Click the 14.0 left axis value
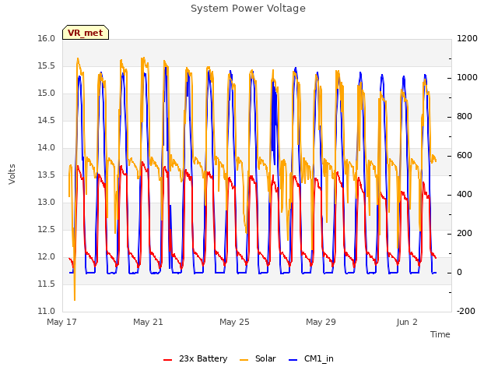The image size is (498, 374). coord(47,147)
